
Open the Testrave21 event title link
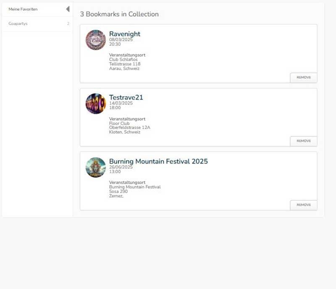(x=126, y=97)
